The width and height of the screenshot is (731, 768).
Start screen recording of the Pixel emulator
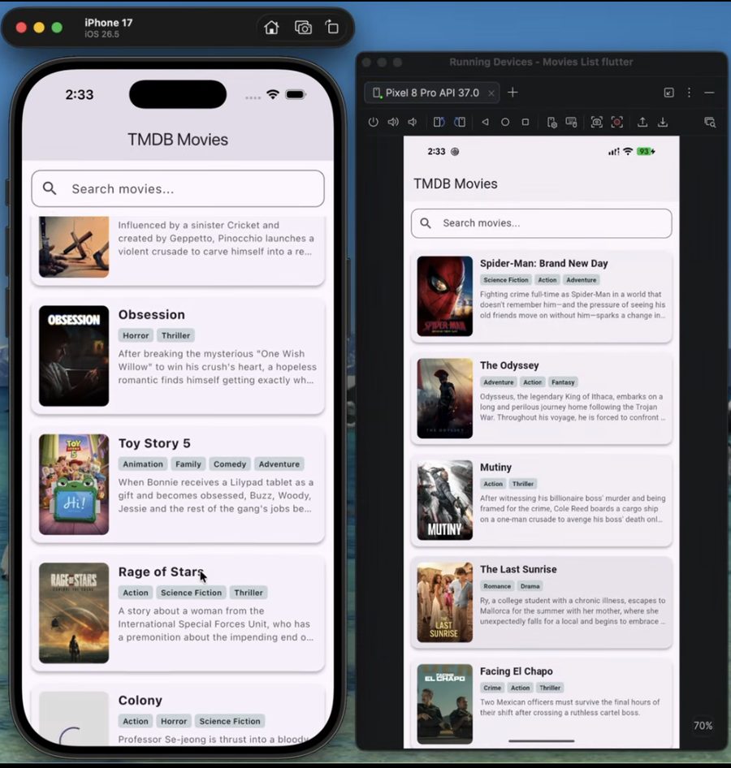click(x=616, y=122)
